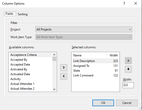Select Link Description in selected columns
The width and height of the screenshot is (142, 110).
[x=96, y=61]
